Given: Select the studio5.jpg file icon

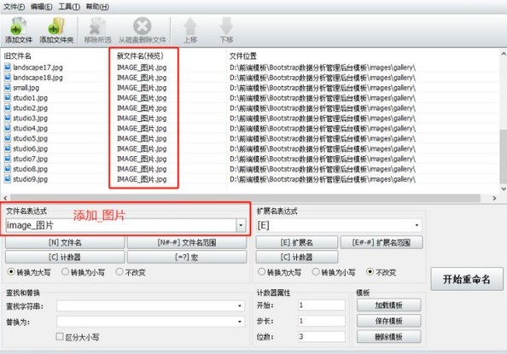Looking at the screenshot, I should pyautogui.click(x=8, y=138).
